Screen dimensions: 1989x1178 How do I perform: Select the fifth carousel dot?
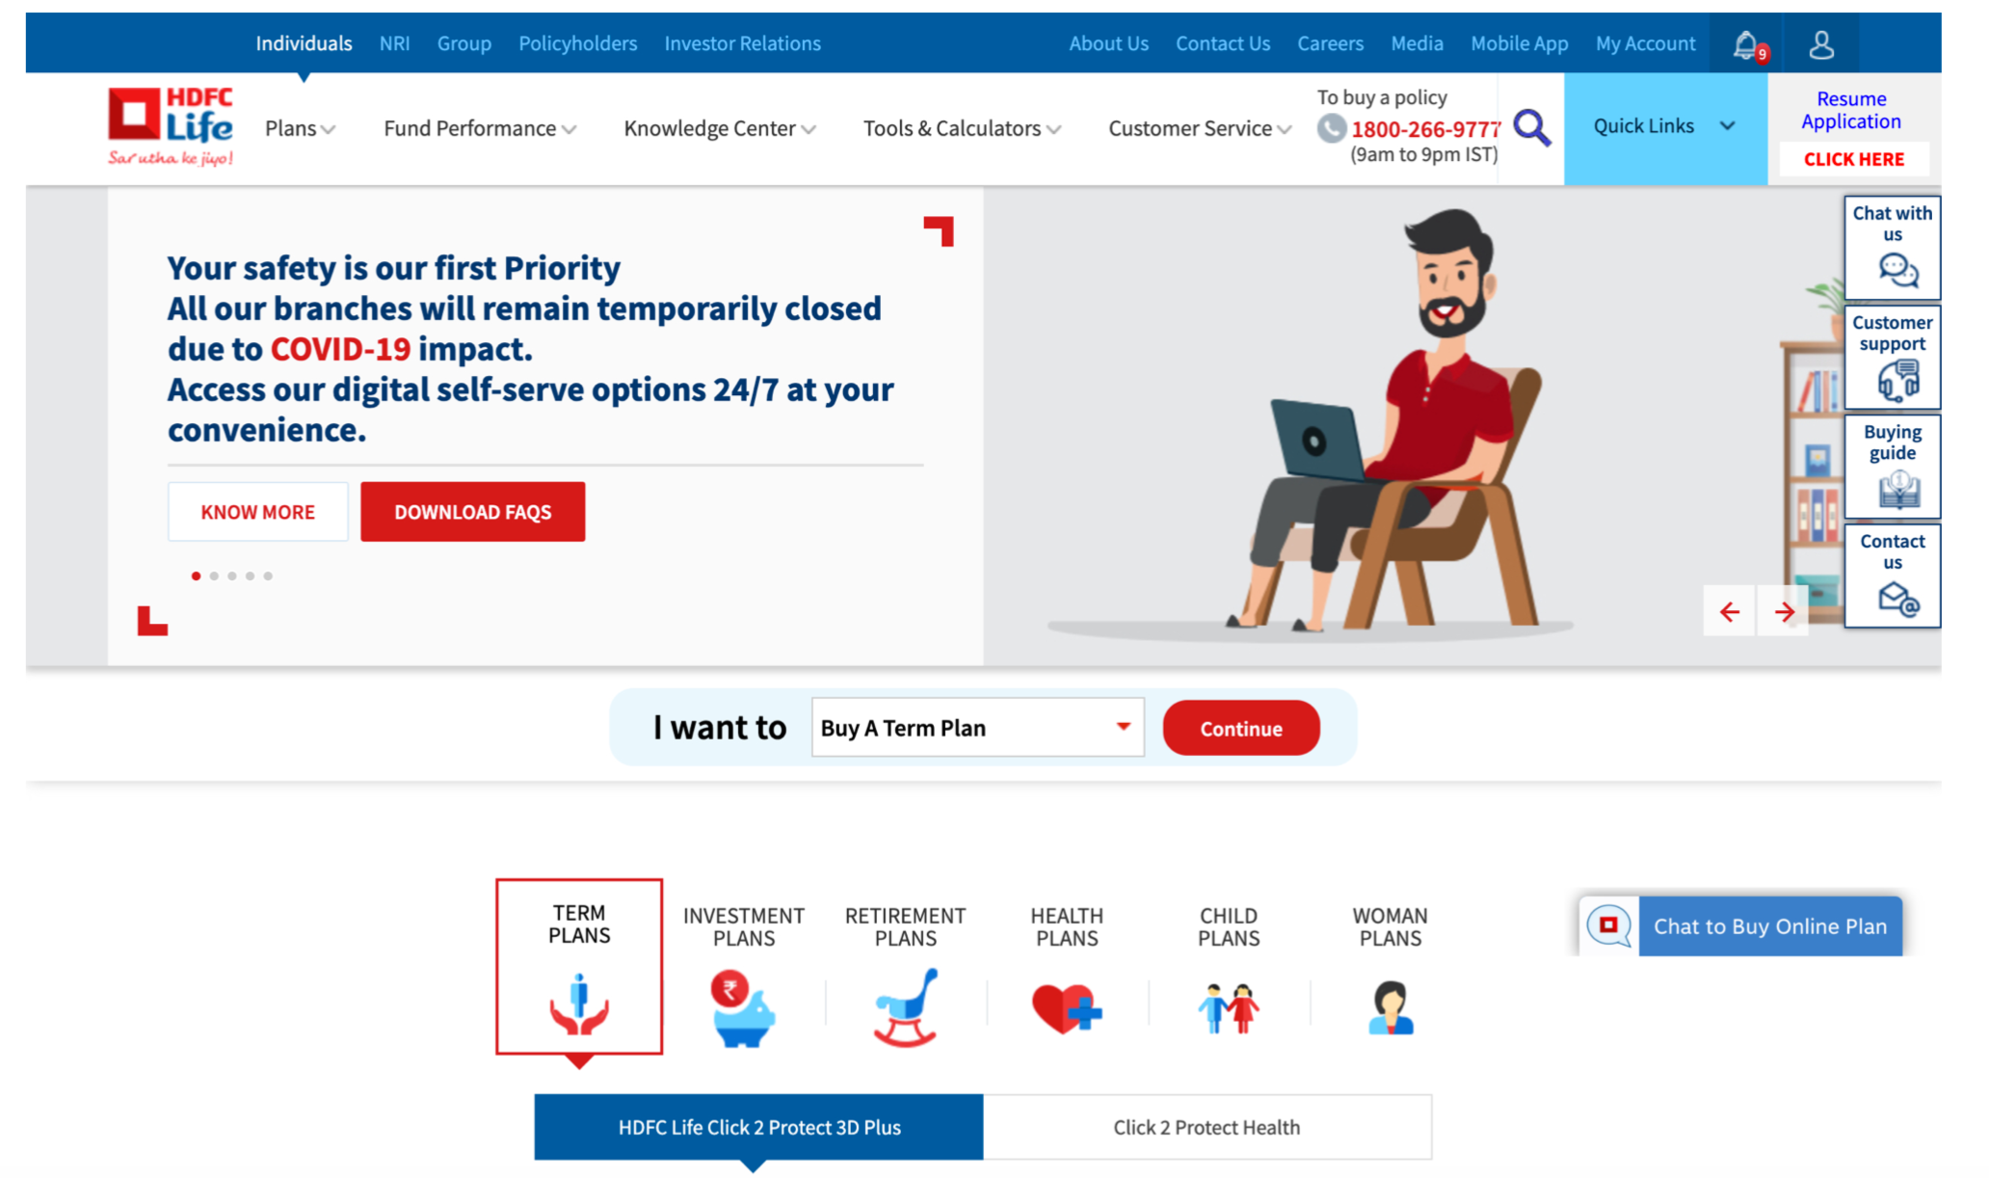tap(268, 576)
